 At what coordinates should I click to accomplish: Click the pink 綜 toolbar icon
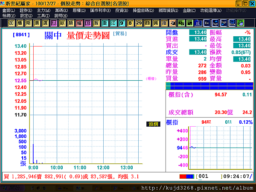(x=87, y=23)
